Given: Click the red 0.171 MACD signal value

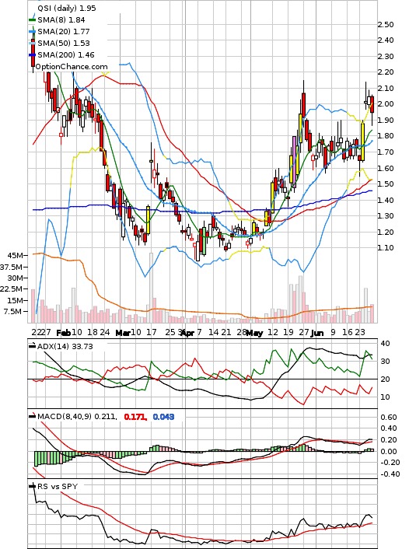Looking at the screenshot, I should point(135,417).
